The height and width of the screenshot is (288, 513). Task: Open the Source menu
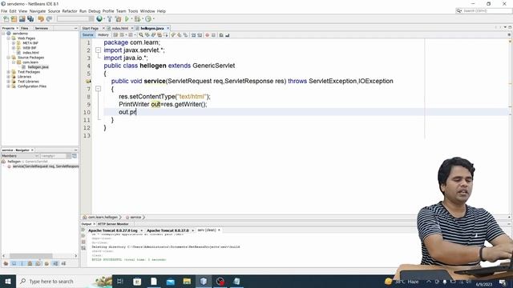coord(54,11)
